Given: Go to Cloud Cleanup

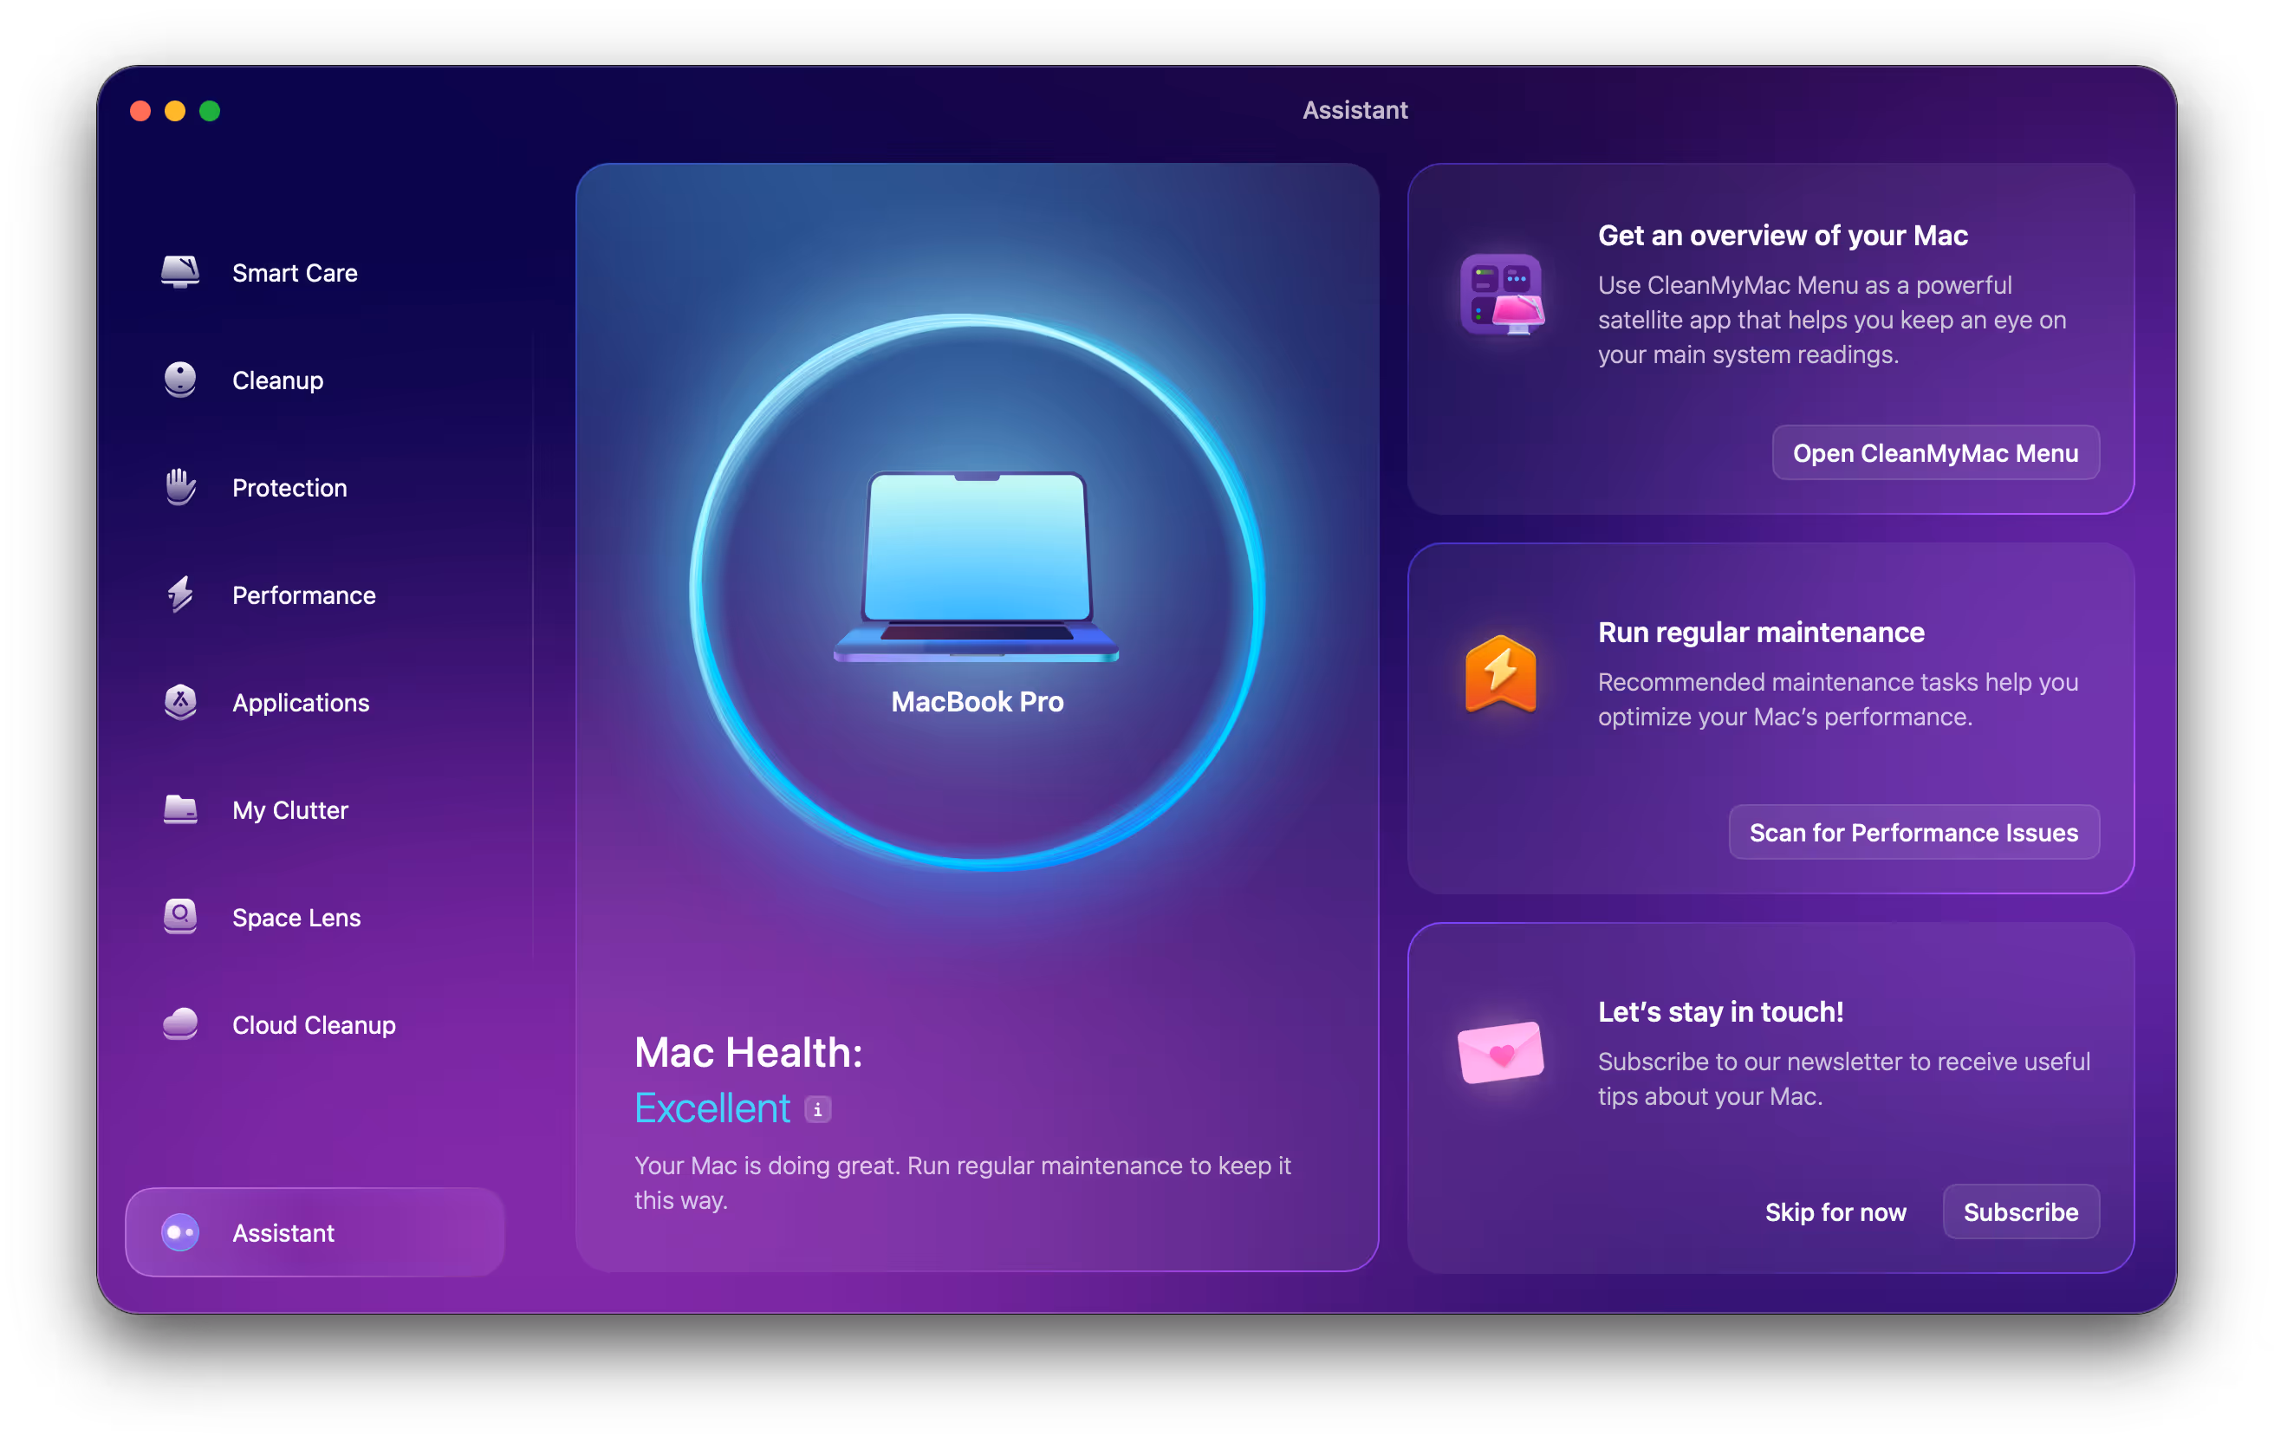Looking at the screenshot, I should click(x=315, y=1025).
